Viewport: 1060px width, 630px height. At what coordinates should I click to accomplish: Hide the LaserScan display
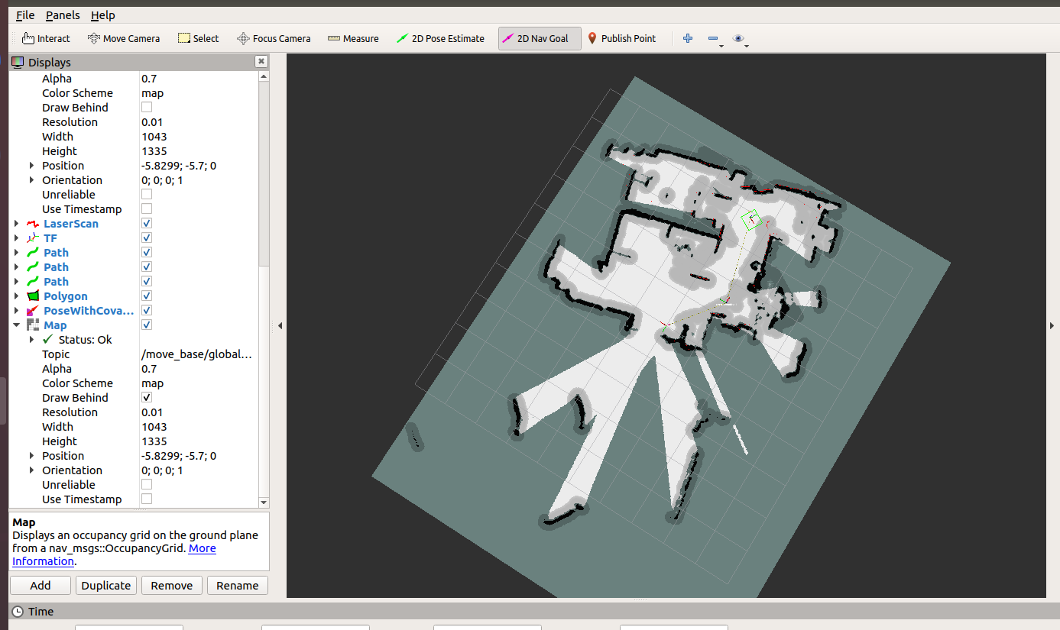coord(147,223)
